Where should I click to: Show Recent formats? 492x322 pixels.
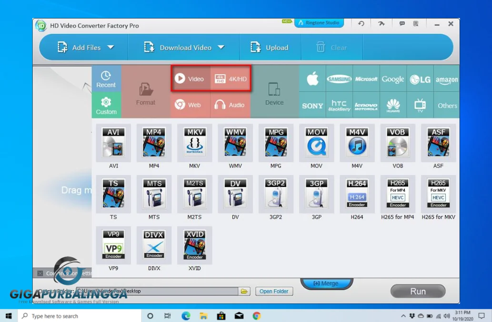106,78
